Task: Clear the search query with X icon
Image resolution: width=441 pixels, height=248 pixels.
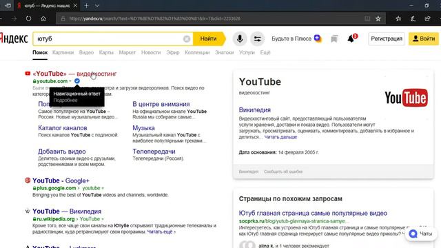Action: pos(187,39)
